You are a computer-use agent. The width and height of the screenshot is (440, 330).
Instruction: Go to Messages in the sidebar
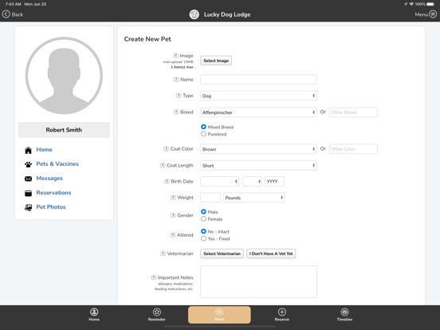coord(49,179)
